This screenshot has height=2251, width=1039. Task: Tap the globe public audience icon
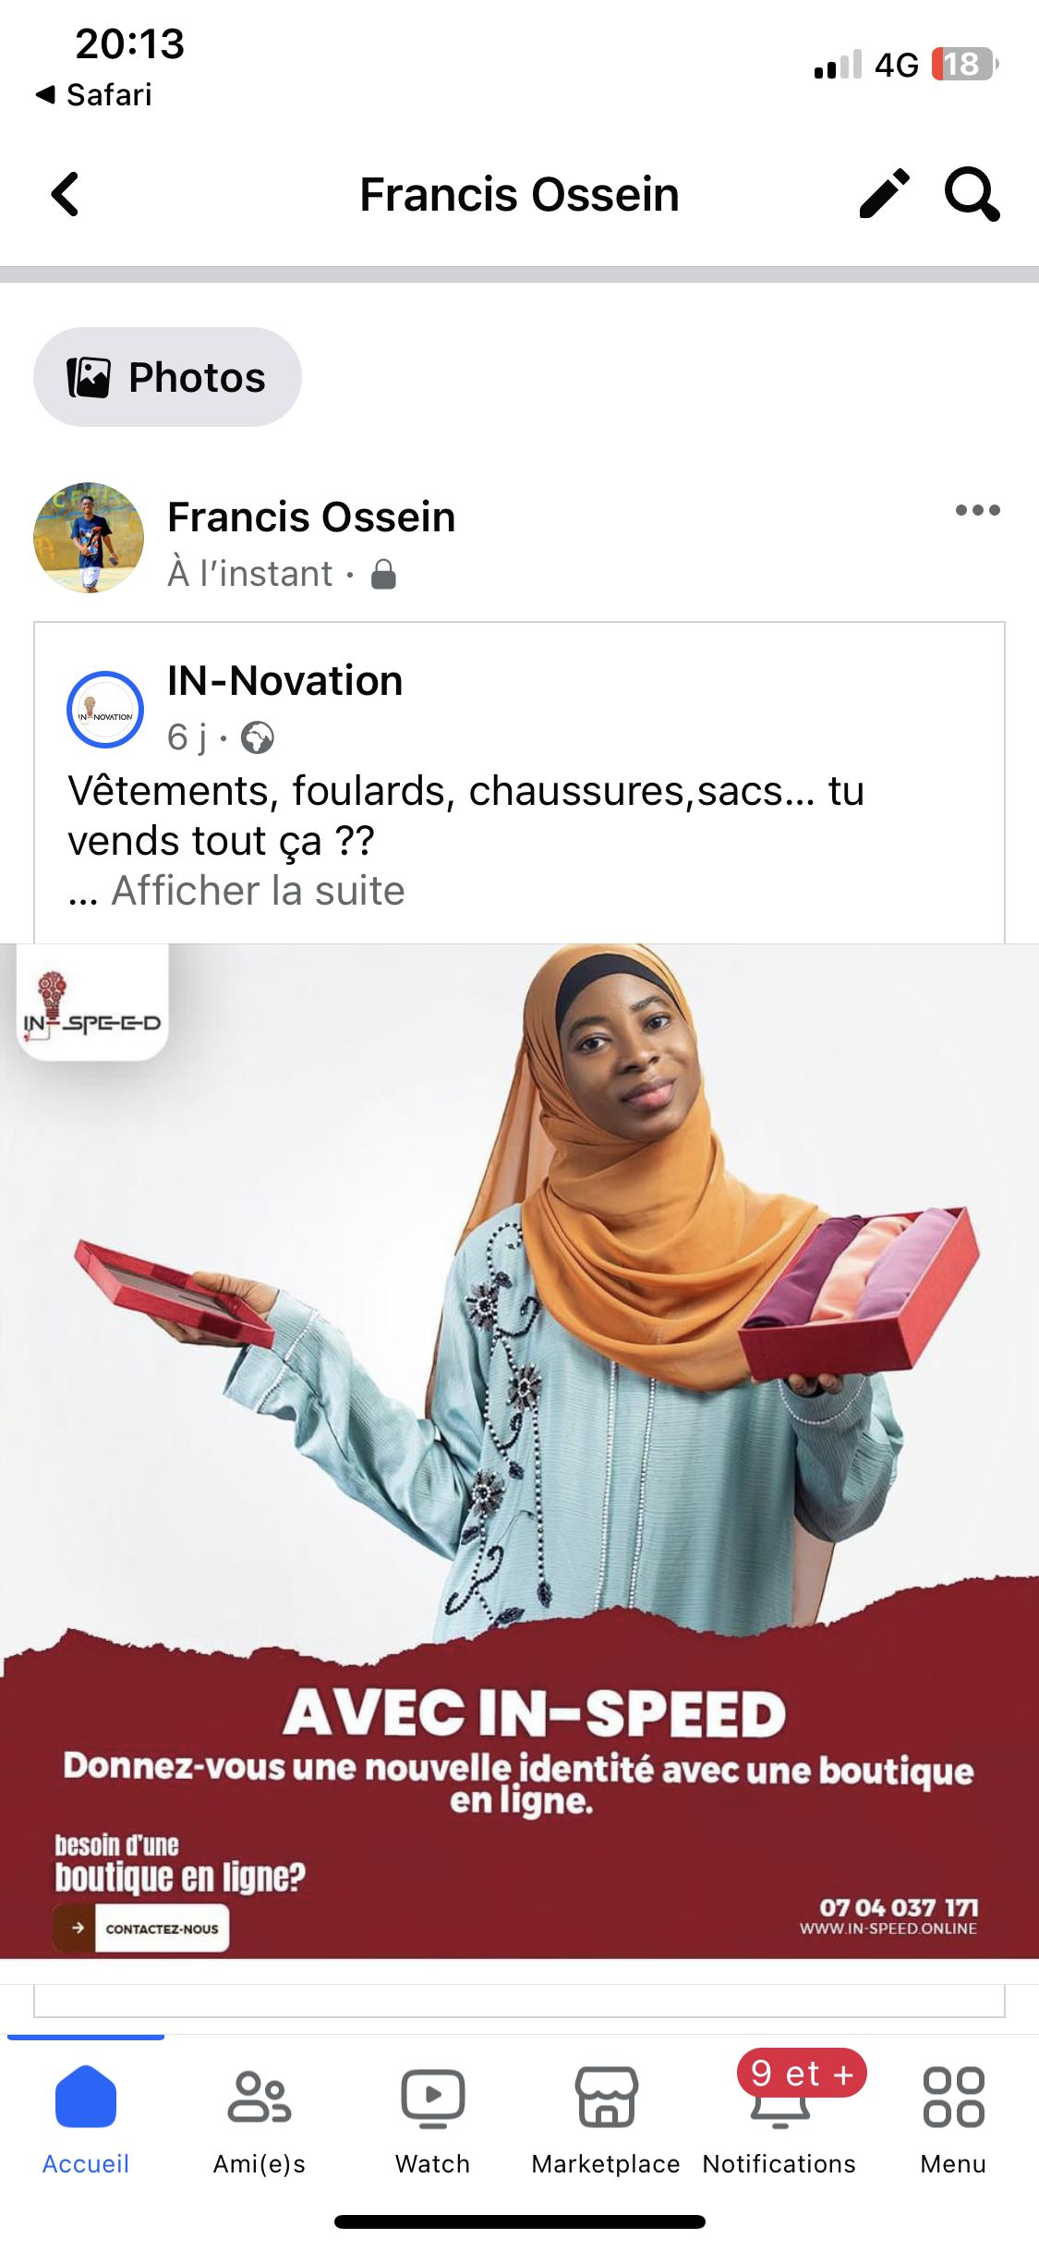(x=257, y=738)
